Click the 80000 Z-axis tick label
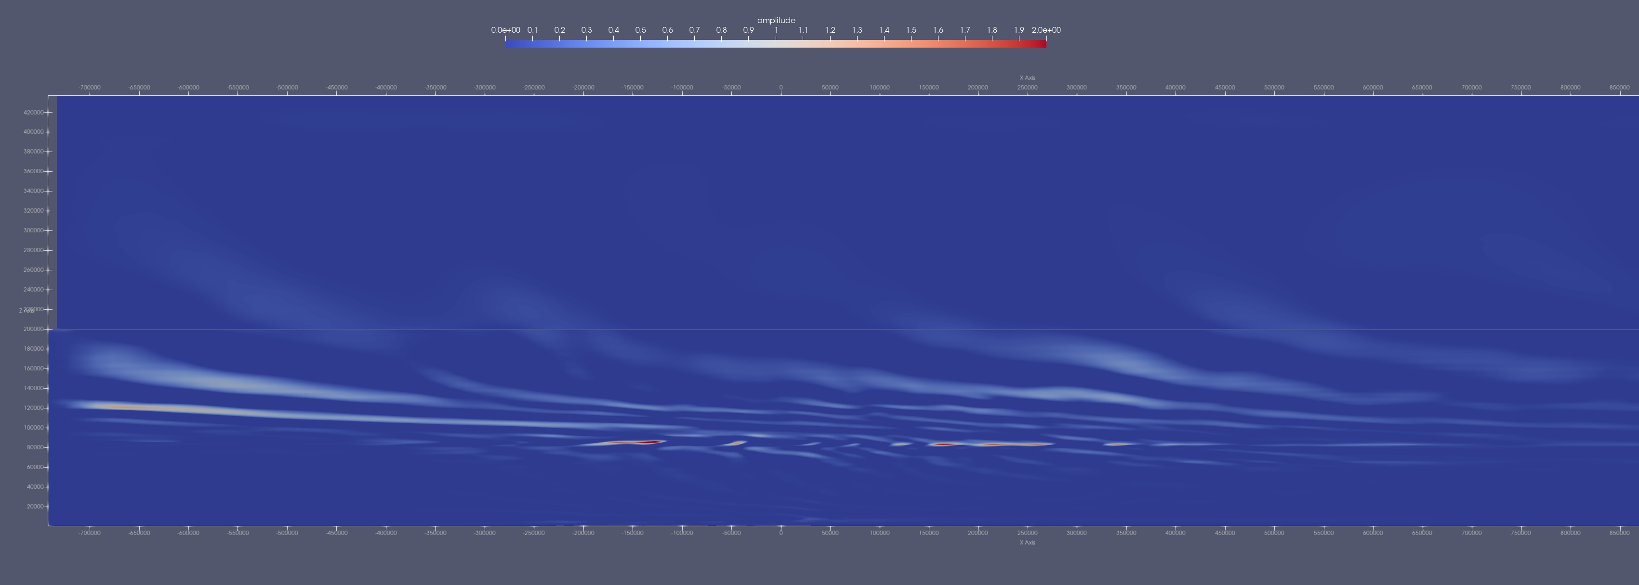The width and height of the screenshot is (1639, 585). pyautogui.click(x=36, y=447)
